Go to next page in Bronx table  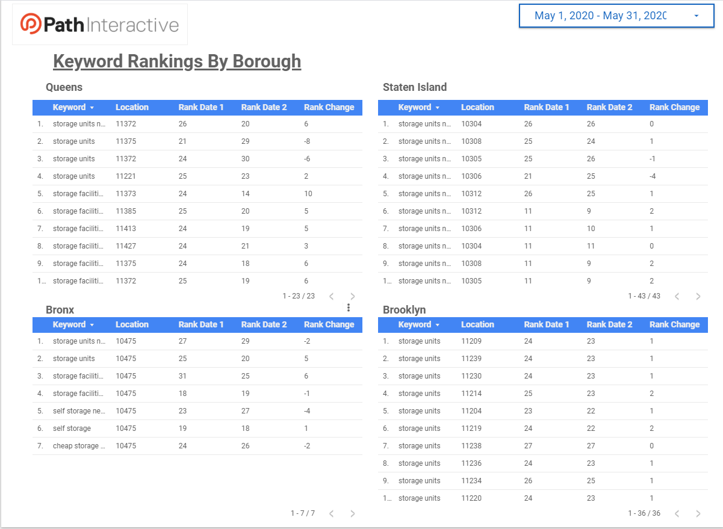(x=353, y=513)
